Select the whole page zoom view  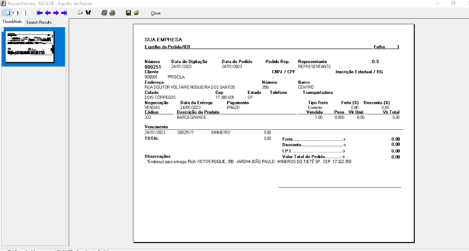[x=8, y=13]
